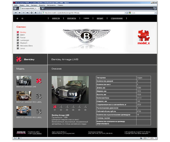Screen dimensions: 170x142
Task: Click the 6750 engine volume value
Action: click(x=139, y=111)
